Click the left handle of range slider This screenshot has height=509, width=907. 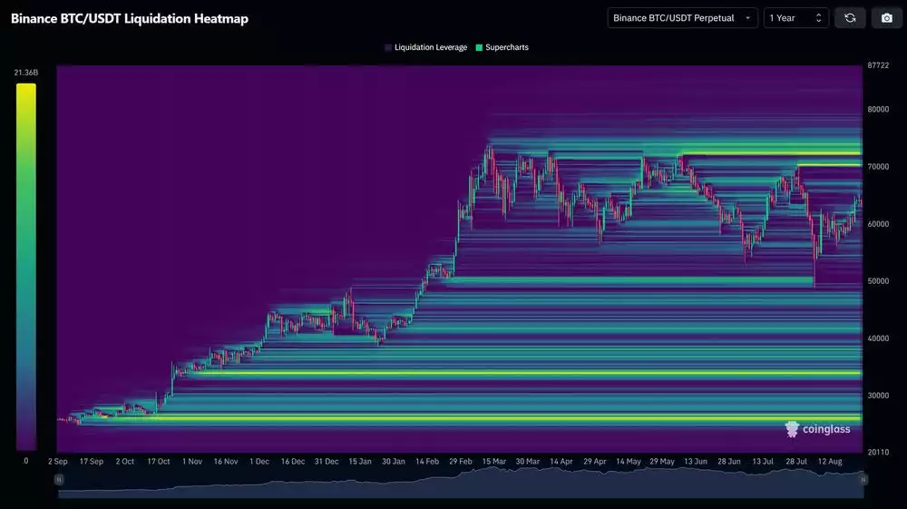58,479
